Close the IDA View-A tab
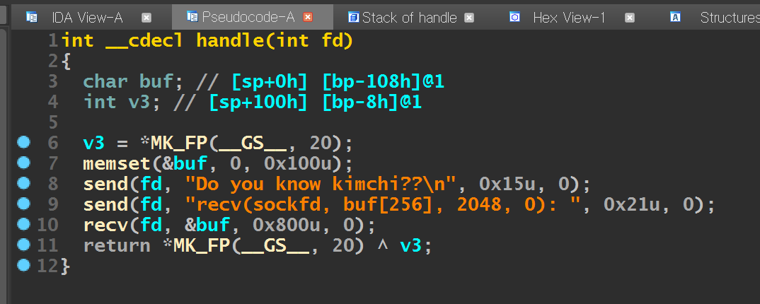The height and width of the screenshot is (304, 760). tap(146, 17)
